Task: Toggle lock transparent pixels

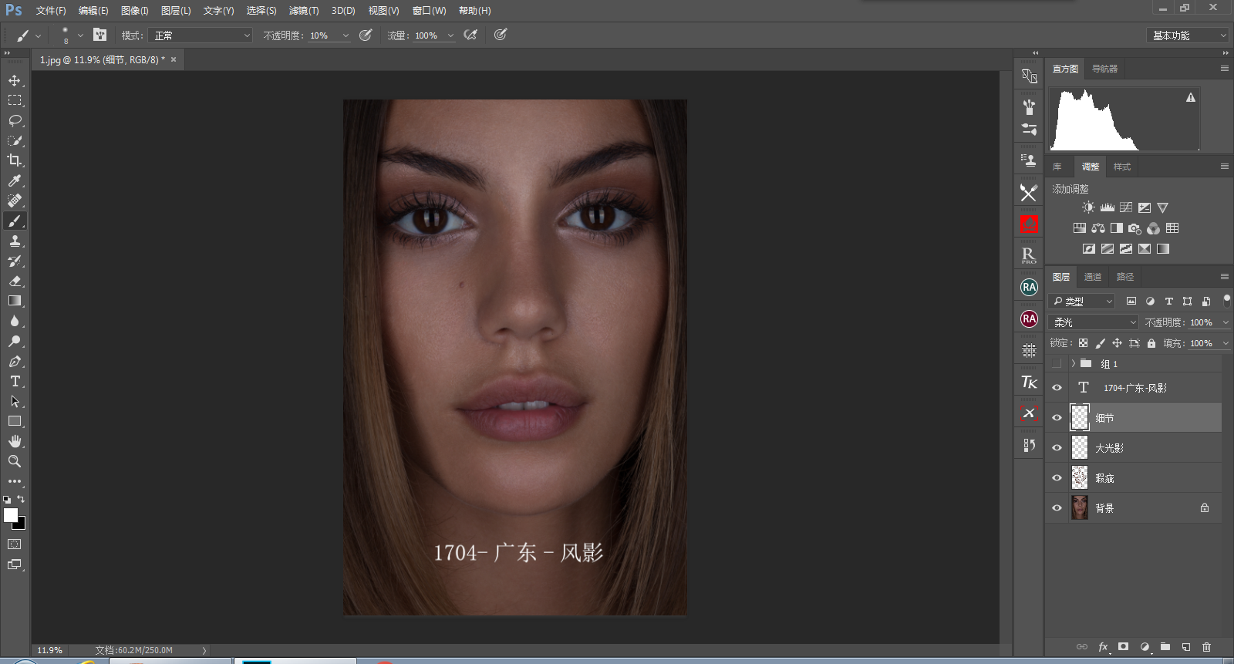Action: point(1084,343)
